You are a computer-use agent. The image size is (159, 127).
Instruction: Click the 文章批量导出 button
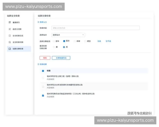tap(61, 58)
